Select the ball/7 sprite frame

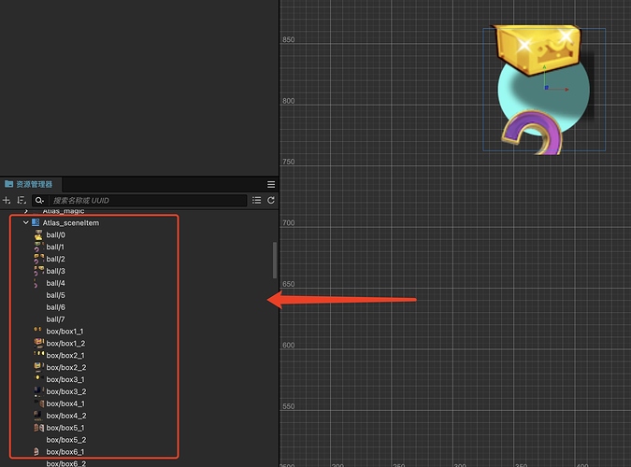pos(55,319)
